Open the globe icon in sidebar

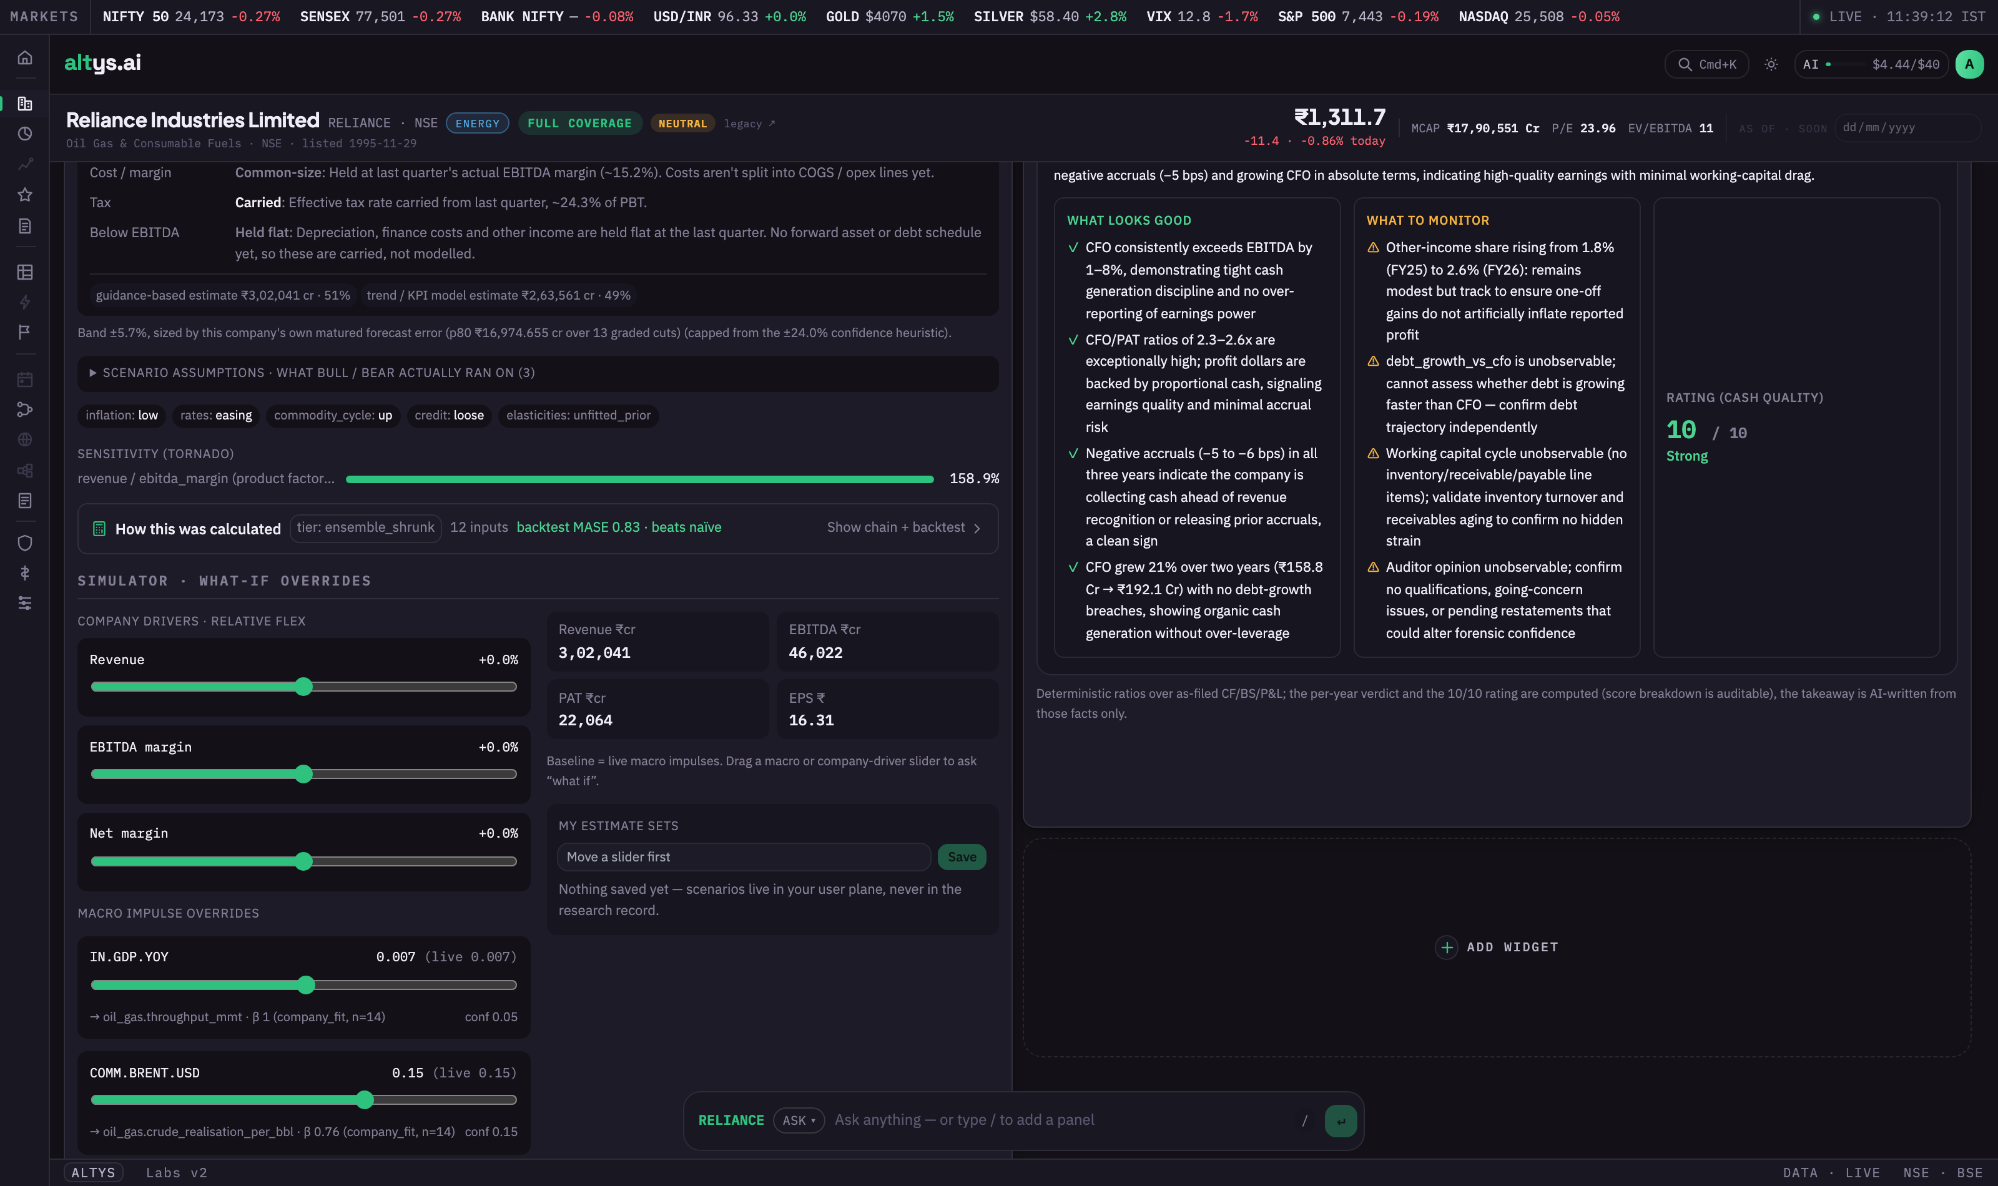25,439
